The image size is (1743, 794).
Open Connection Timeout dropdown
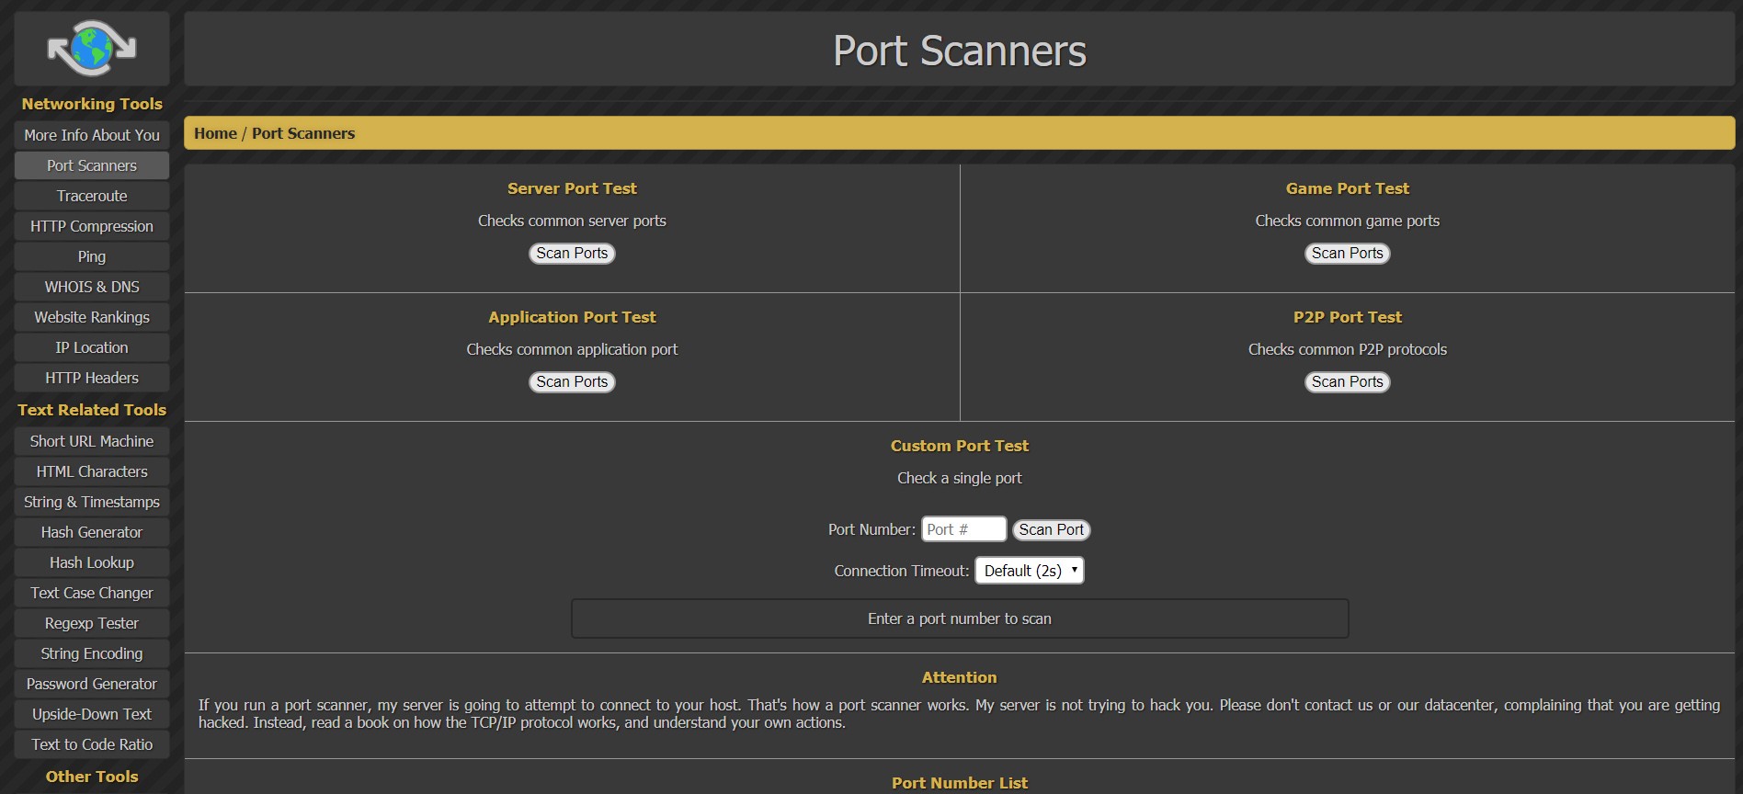click(1030, 571)
